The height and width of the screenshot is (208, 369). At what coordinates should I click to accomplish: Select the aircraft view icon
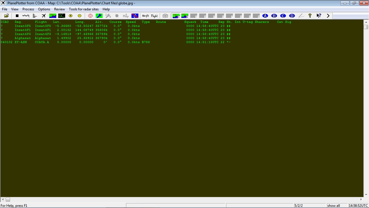[44, 16]
